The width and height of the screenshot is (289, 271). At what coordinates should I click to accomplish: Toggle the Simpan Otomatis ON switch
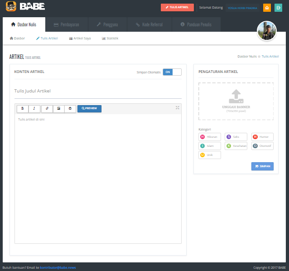point(172,72)
